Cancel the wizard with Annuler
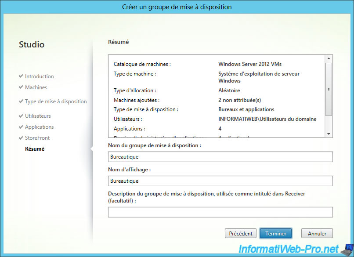Screen dimensions: 354x257 [x=317, y=233]
